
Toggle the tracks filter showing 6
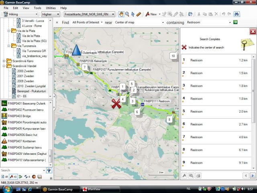pos(27,177)
